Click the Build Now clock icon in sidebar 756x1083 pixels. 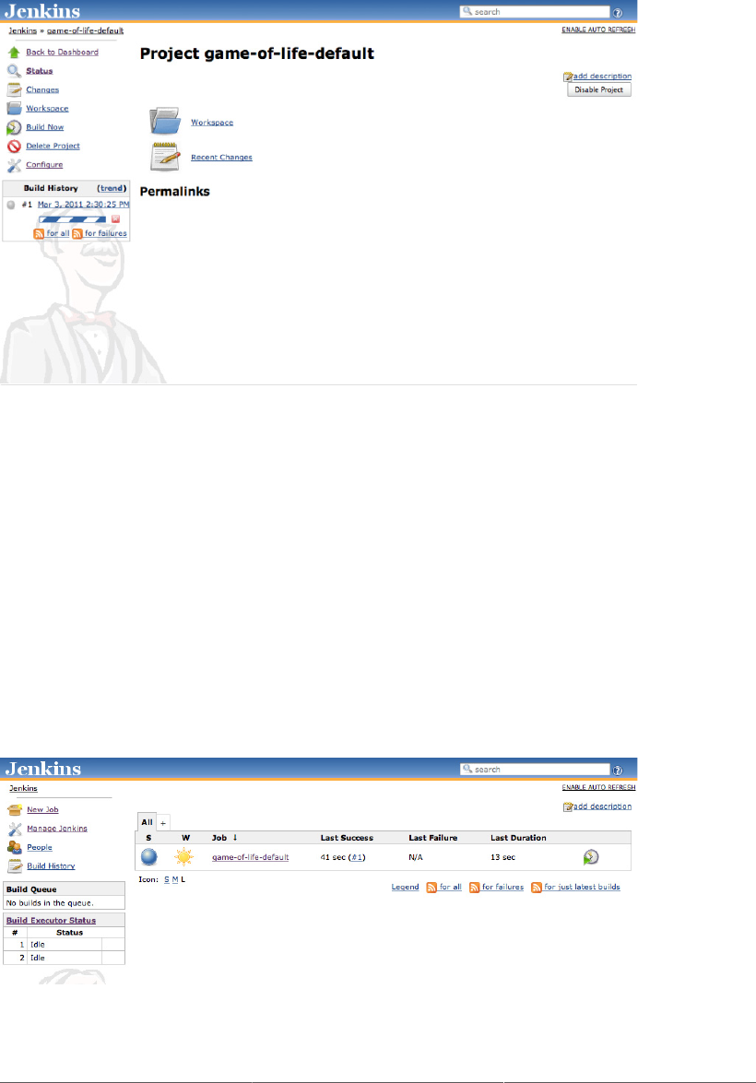point(14,128)
